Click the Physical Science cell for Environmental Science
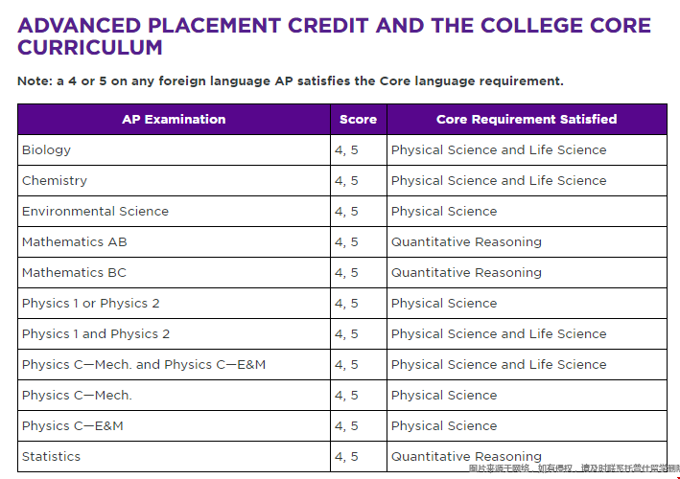The width and height of the screenshot is (680, 479). (x=444, y=212)
